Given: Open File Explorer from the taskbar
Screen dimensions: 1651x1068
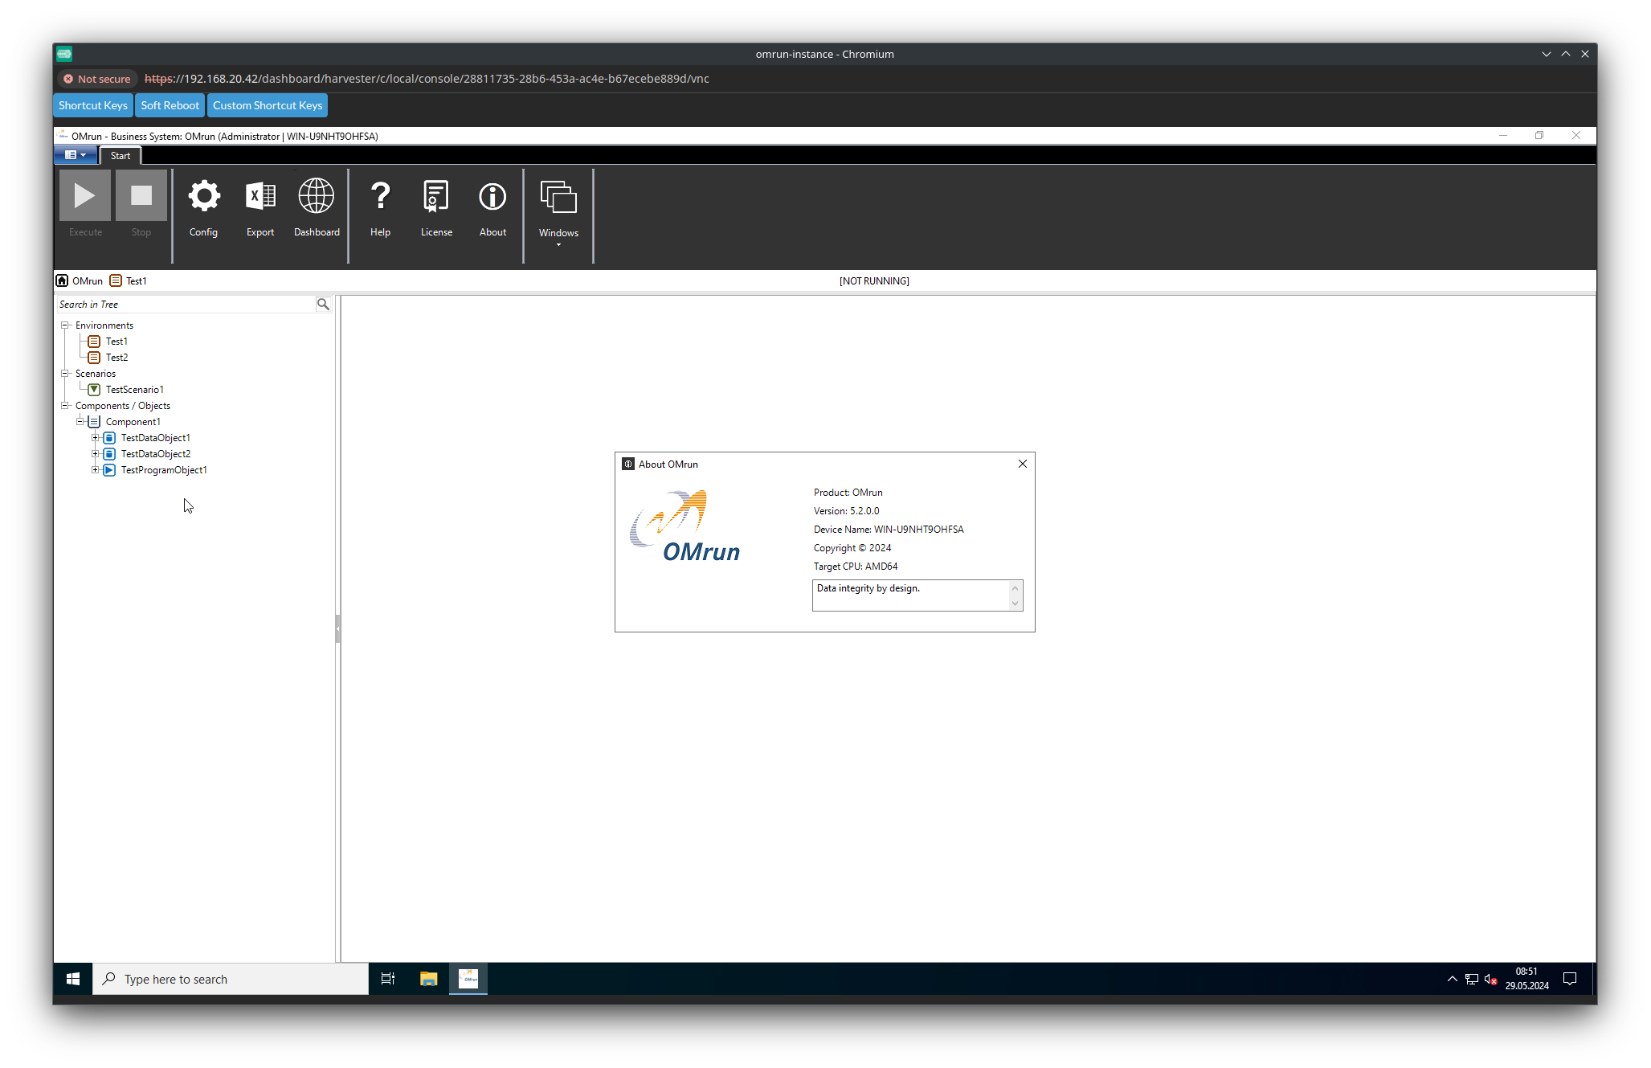Looking at the screenshot, I should click(428, 978).
